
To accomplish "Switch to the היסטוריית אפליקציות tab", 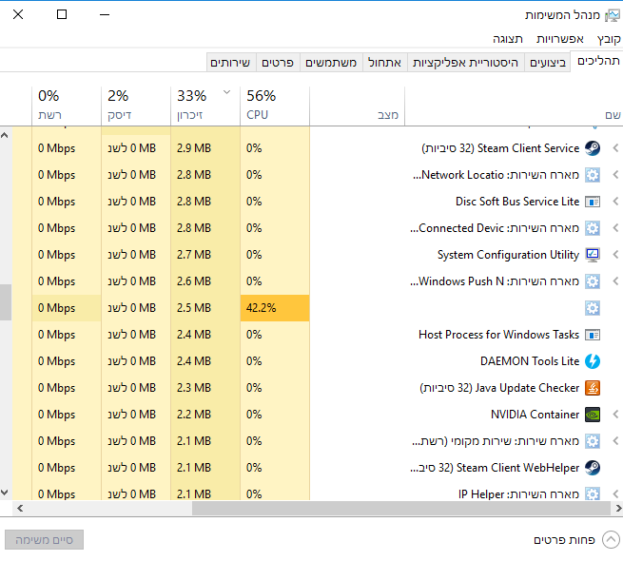I will click(x=466, y=63).
